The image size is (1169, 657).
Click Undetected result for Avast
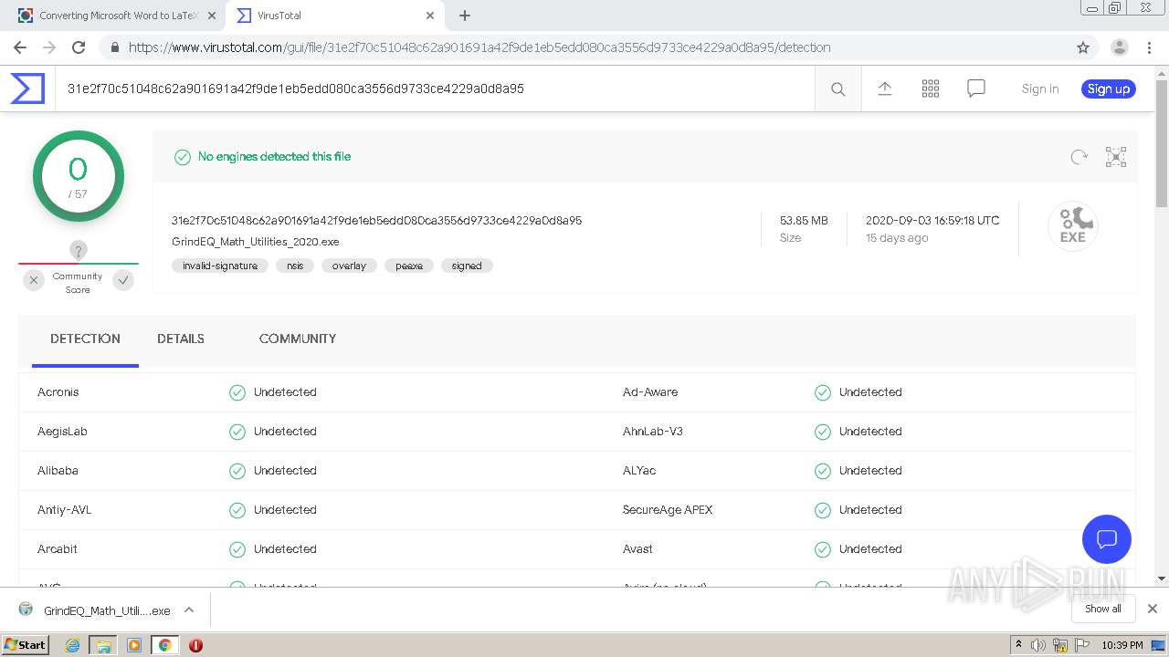coord(870,549)
